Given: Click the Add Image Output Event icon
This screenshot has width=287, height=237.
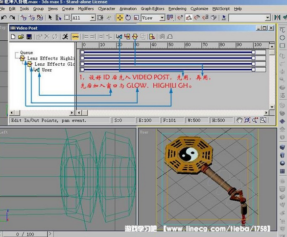Looking at the screenshot, I should pos(152,37).
